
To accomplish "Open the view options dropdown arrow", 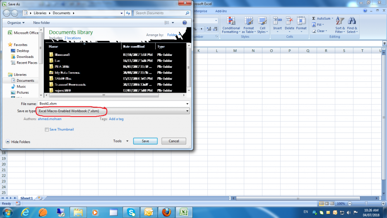I will coord(173,23).
